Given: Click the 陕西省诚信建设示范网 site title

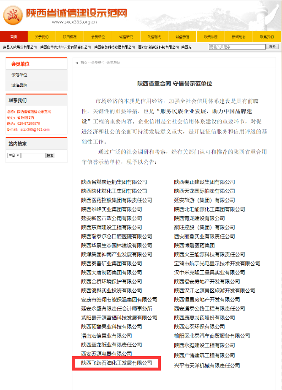Looking at the screenshot, I should click(x=76, y=13).
